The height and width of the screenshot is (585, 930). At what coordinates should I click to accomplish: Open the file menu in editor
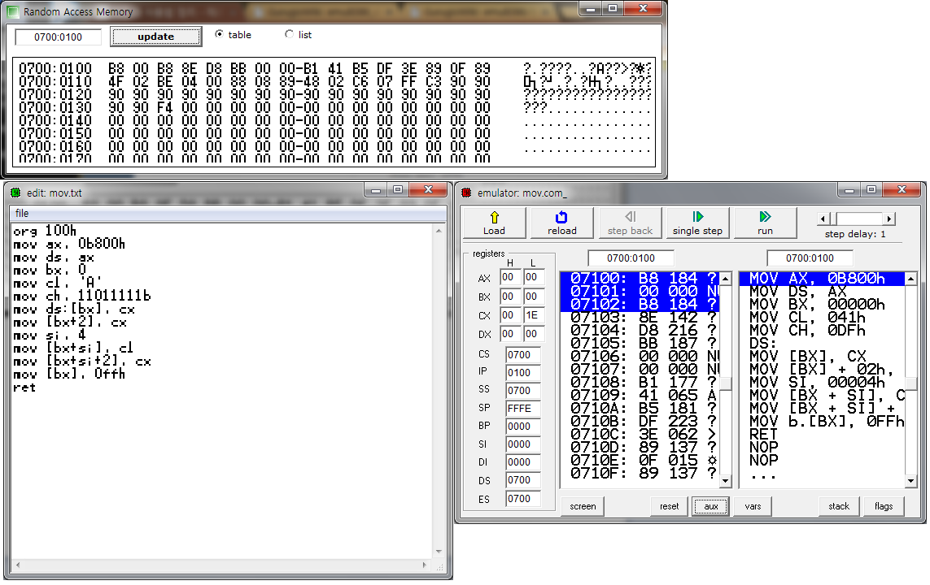(x=22, y=213)
